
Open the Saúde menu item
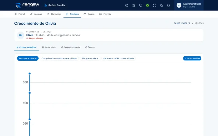pyautogui.click(x=89, y=14)
